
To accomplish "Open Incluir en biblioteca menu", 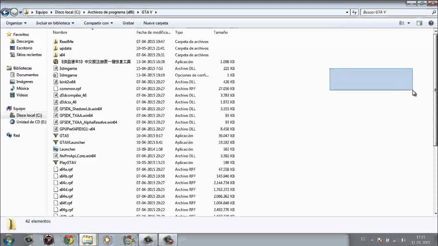I will [x=55, y=23].
